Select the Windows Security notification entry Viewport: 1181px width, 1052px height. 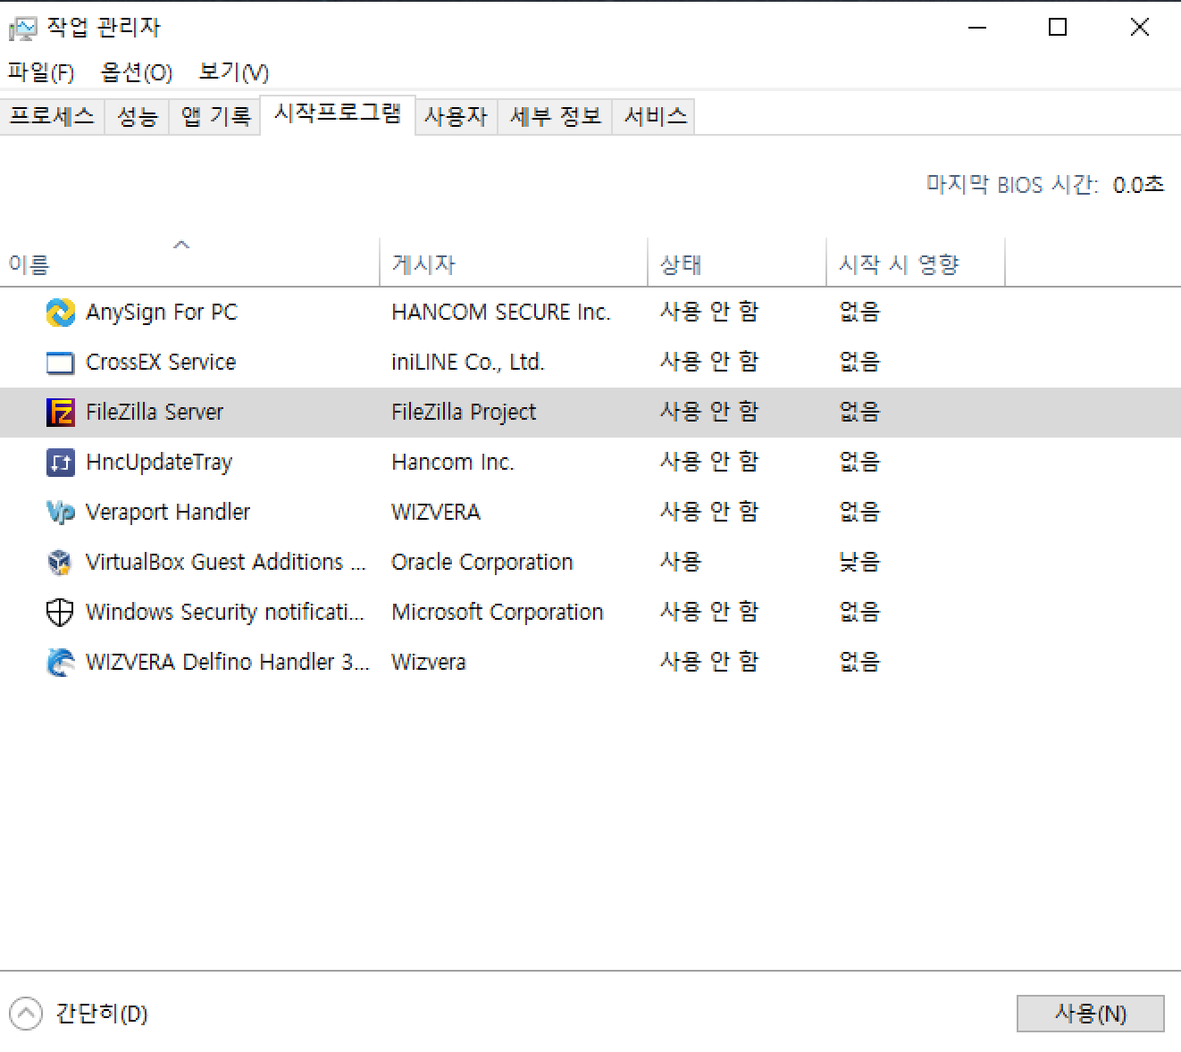(x=225, y=612)
